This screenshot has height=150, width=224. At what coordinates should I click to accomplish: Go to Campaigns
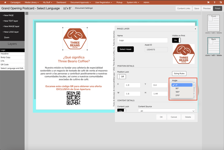pos(15,2)
